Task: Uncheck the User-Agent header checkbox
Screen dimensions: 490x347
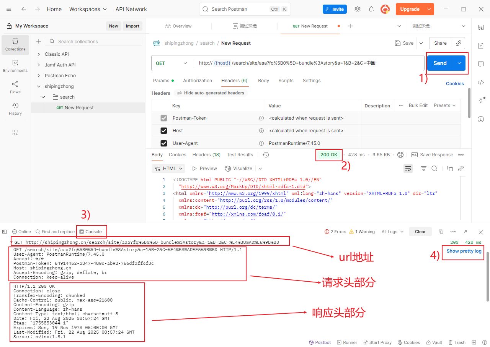Action: point(164,143)
